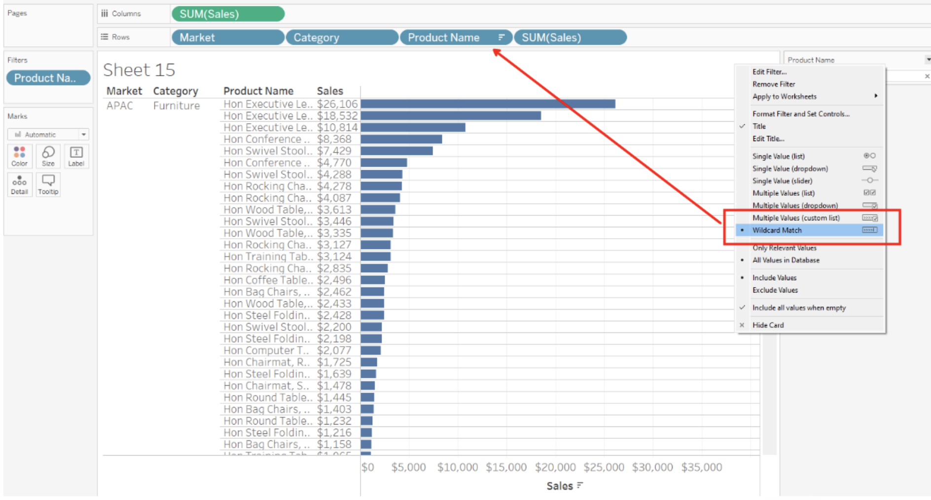This screenshot has width=931, height=500.
Task: Click the Rows shelf icon
Action: click(x=104, y=36)
